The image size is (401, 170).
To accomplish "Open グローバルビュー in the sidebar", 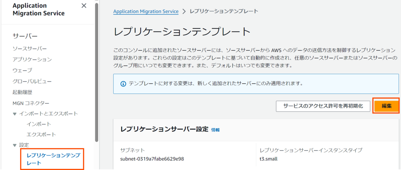I will click(32, 81).
